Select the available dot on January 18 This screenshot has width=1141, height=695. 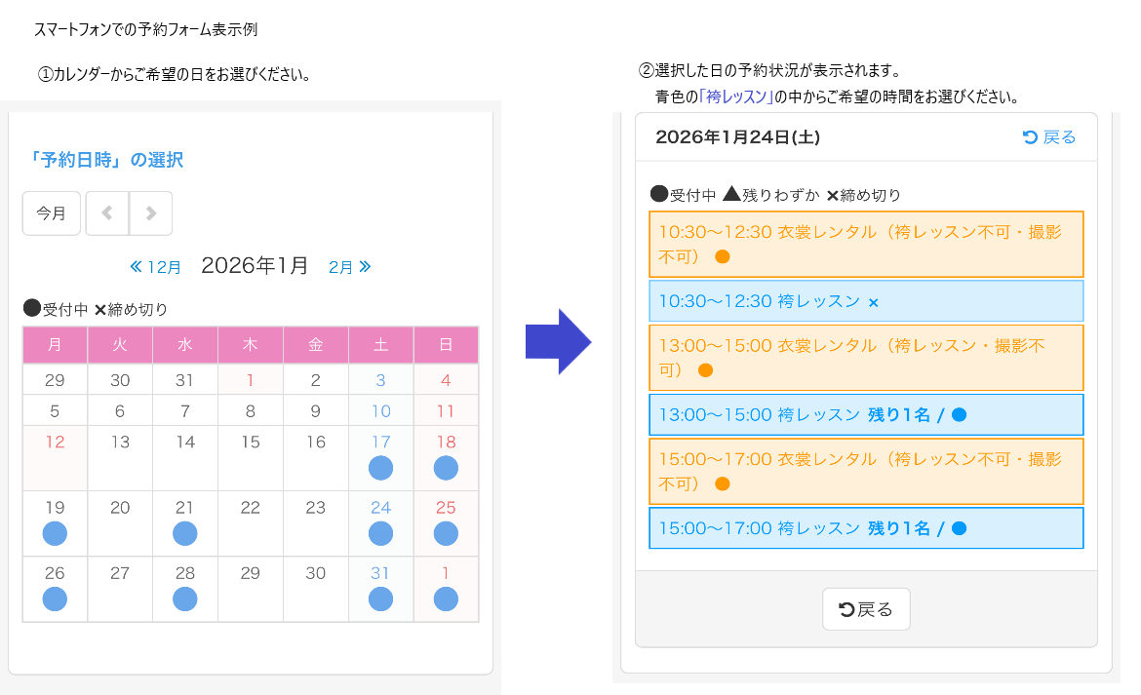pyautogui.click(x=446, y=469)
